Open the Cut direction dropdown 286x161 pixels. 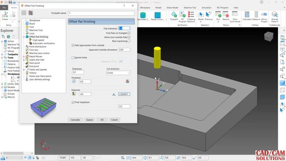click(x=118, y=73)
